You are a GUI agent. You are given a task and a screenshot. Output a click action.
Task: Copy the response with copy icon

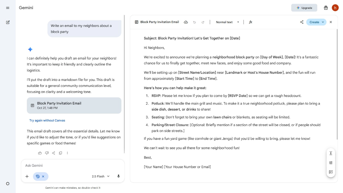coord(60,153)
